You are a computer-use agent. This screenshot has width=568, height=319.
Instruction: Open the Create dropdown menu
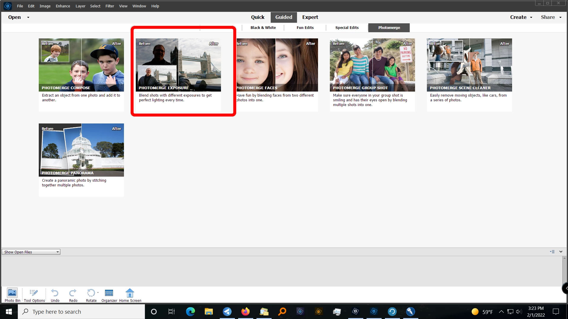pyautogui.click(x=521, y=17)
